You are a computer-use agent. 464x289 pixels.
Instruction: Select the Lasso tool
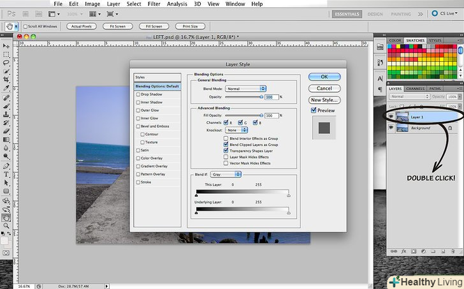[6, 63]
